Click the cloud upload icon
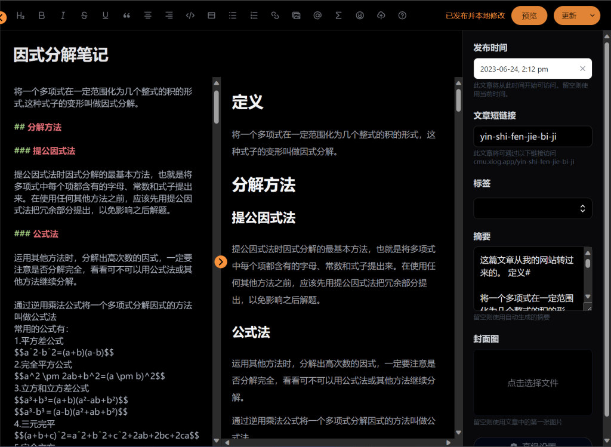This screenshot has width=611, height=447. (381, 16)
